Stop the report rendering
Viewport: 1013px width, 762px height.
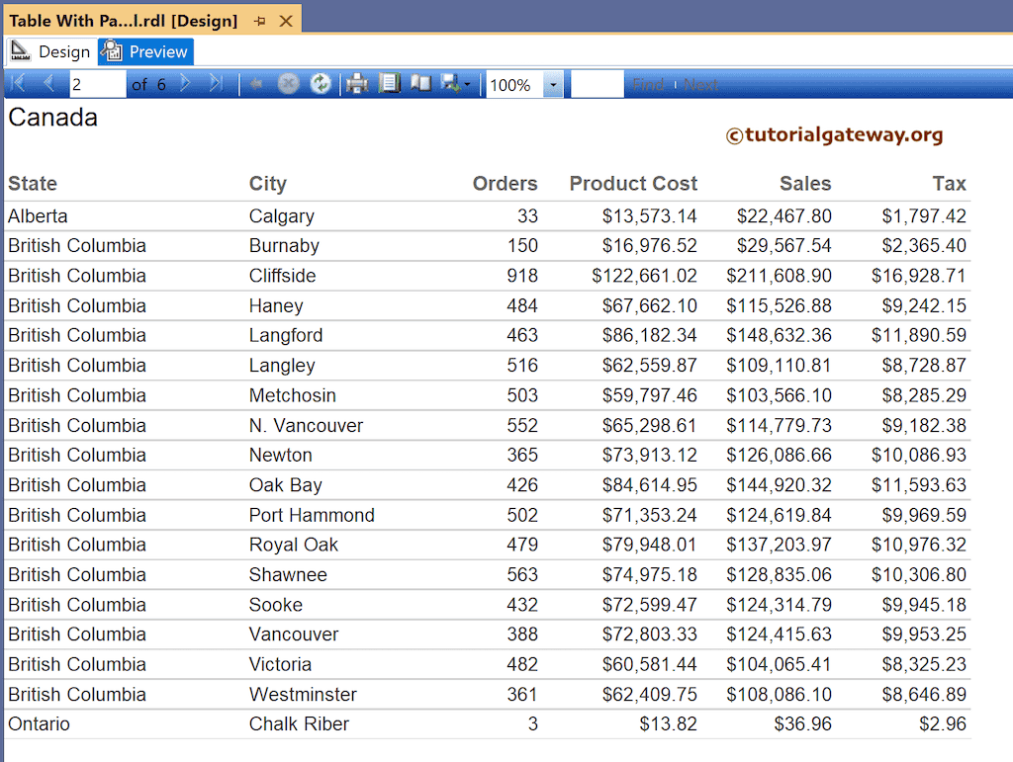pos(289,83)
